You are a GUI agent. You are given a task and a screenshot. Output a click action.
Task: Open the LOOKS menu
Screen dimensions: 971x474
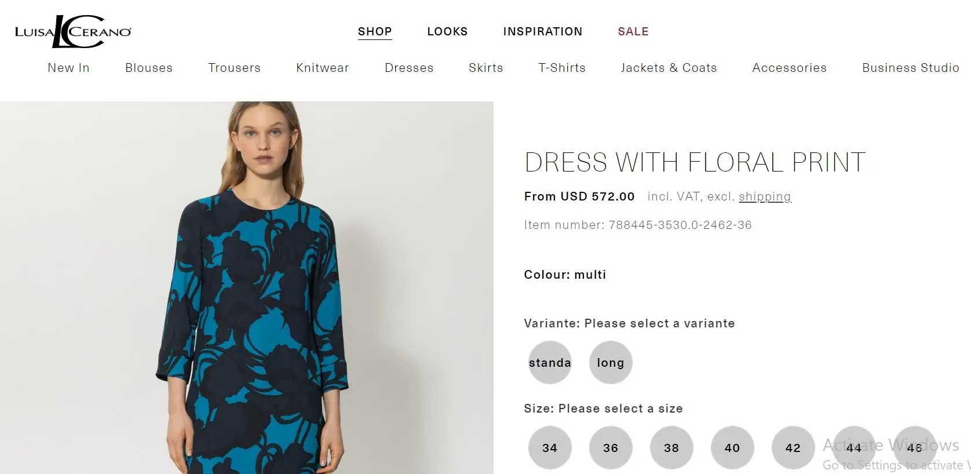[447, 32]
